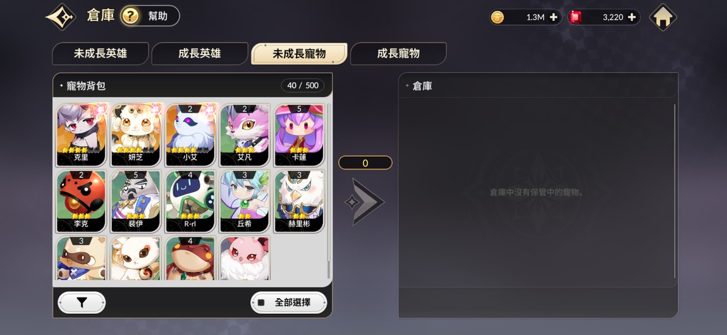Select the 未成長寵物 tab
This screenshot has width=727, height=335.
[299, 54]
